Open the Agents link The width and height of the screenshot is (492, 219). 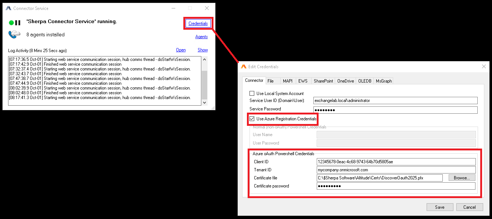(201, 37)
